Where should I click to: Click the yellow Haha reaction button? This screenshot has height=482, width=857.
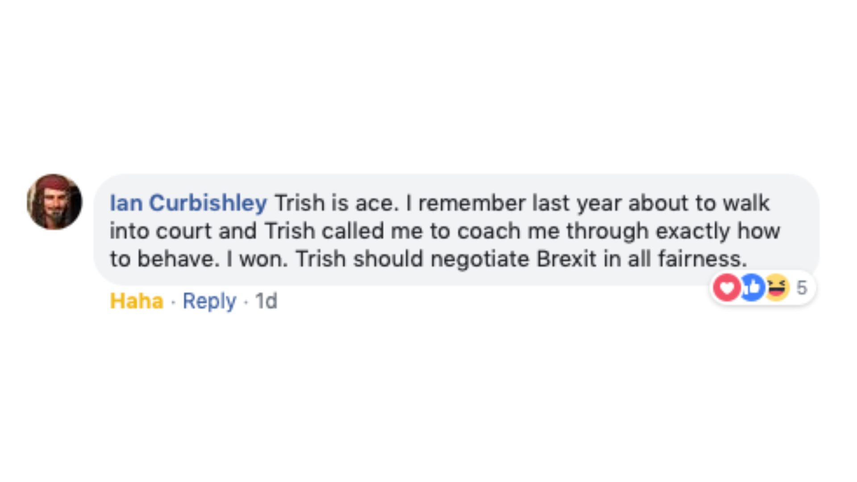[137, 301]
